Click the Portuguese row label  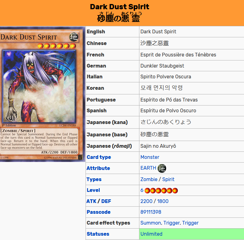(101, 100)
